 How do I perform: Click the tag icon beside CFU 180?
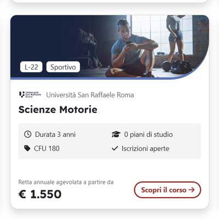pyautogui.click(x=27, y=148)
